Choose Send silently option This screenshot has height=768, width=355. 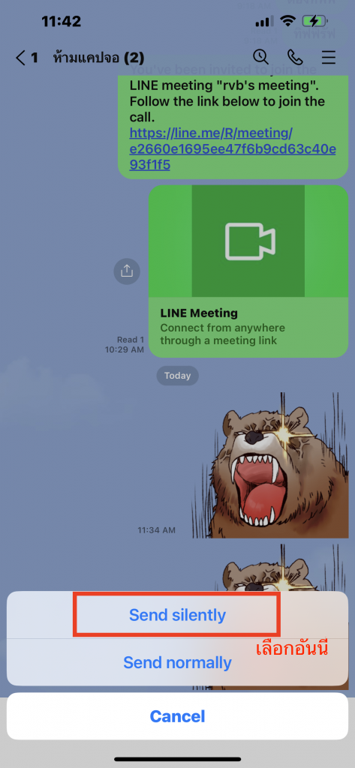coord(177,615)
